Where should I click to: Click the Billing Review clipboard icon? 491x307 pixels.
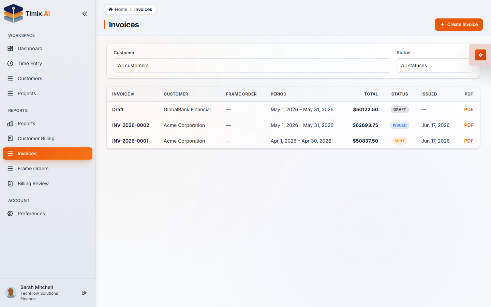tap(10, 184)
